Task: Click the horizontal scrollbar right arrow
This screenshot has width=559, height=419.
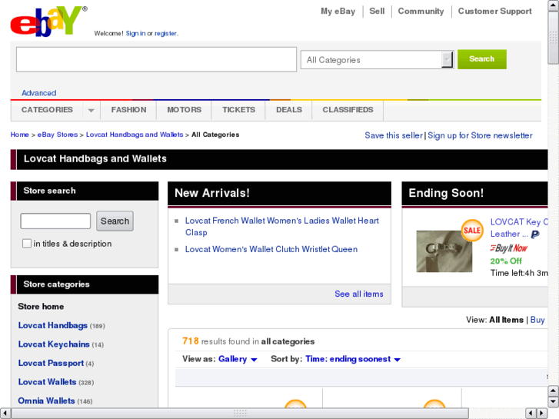Action: (542, 413)
